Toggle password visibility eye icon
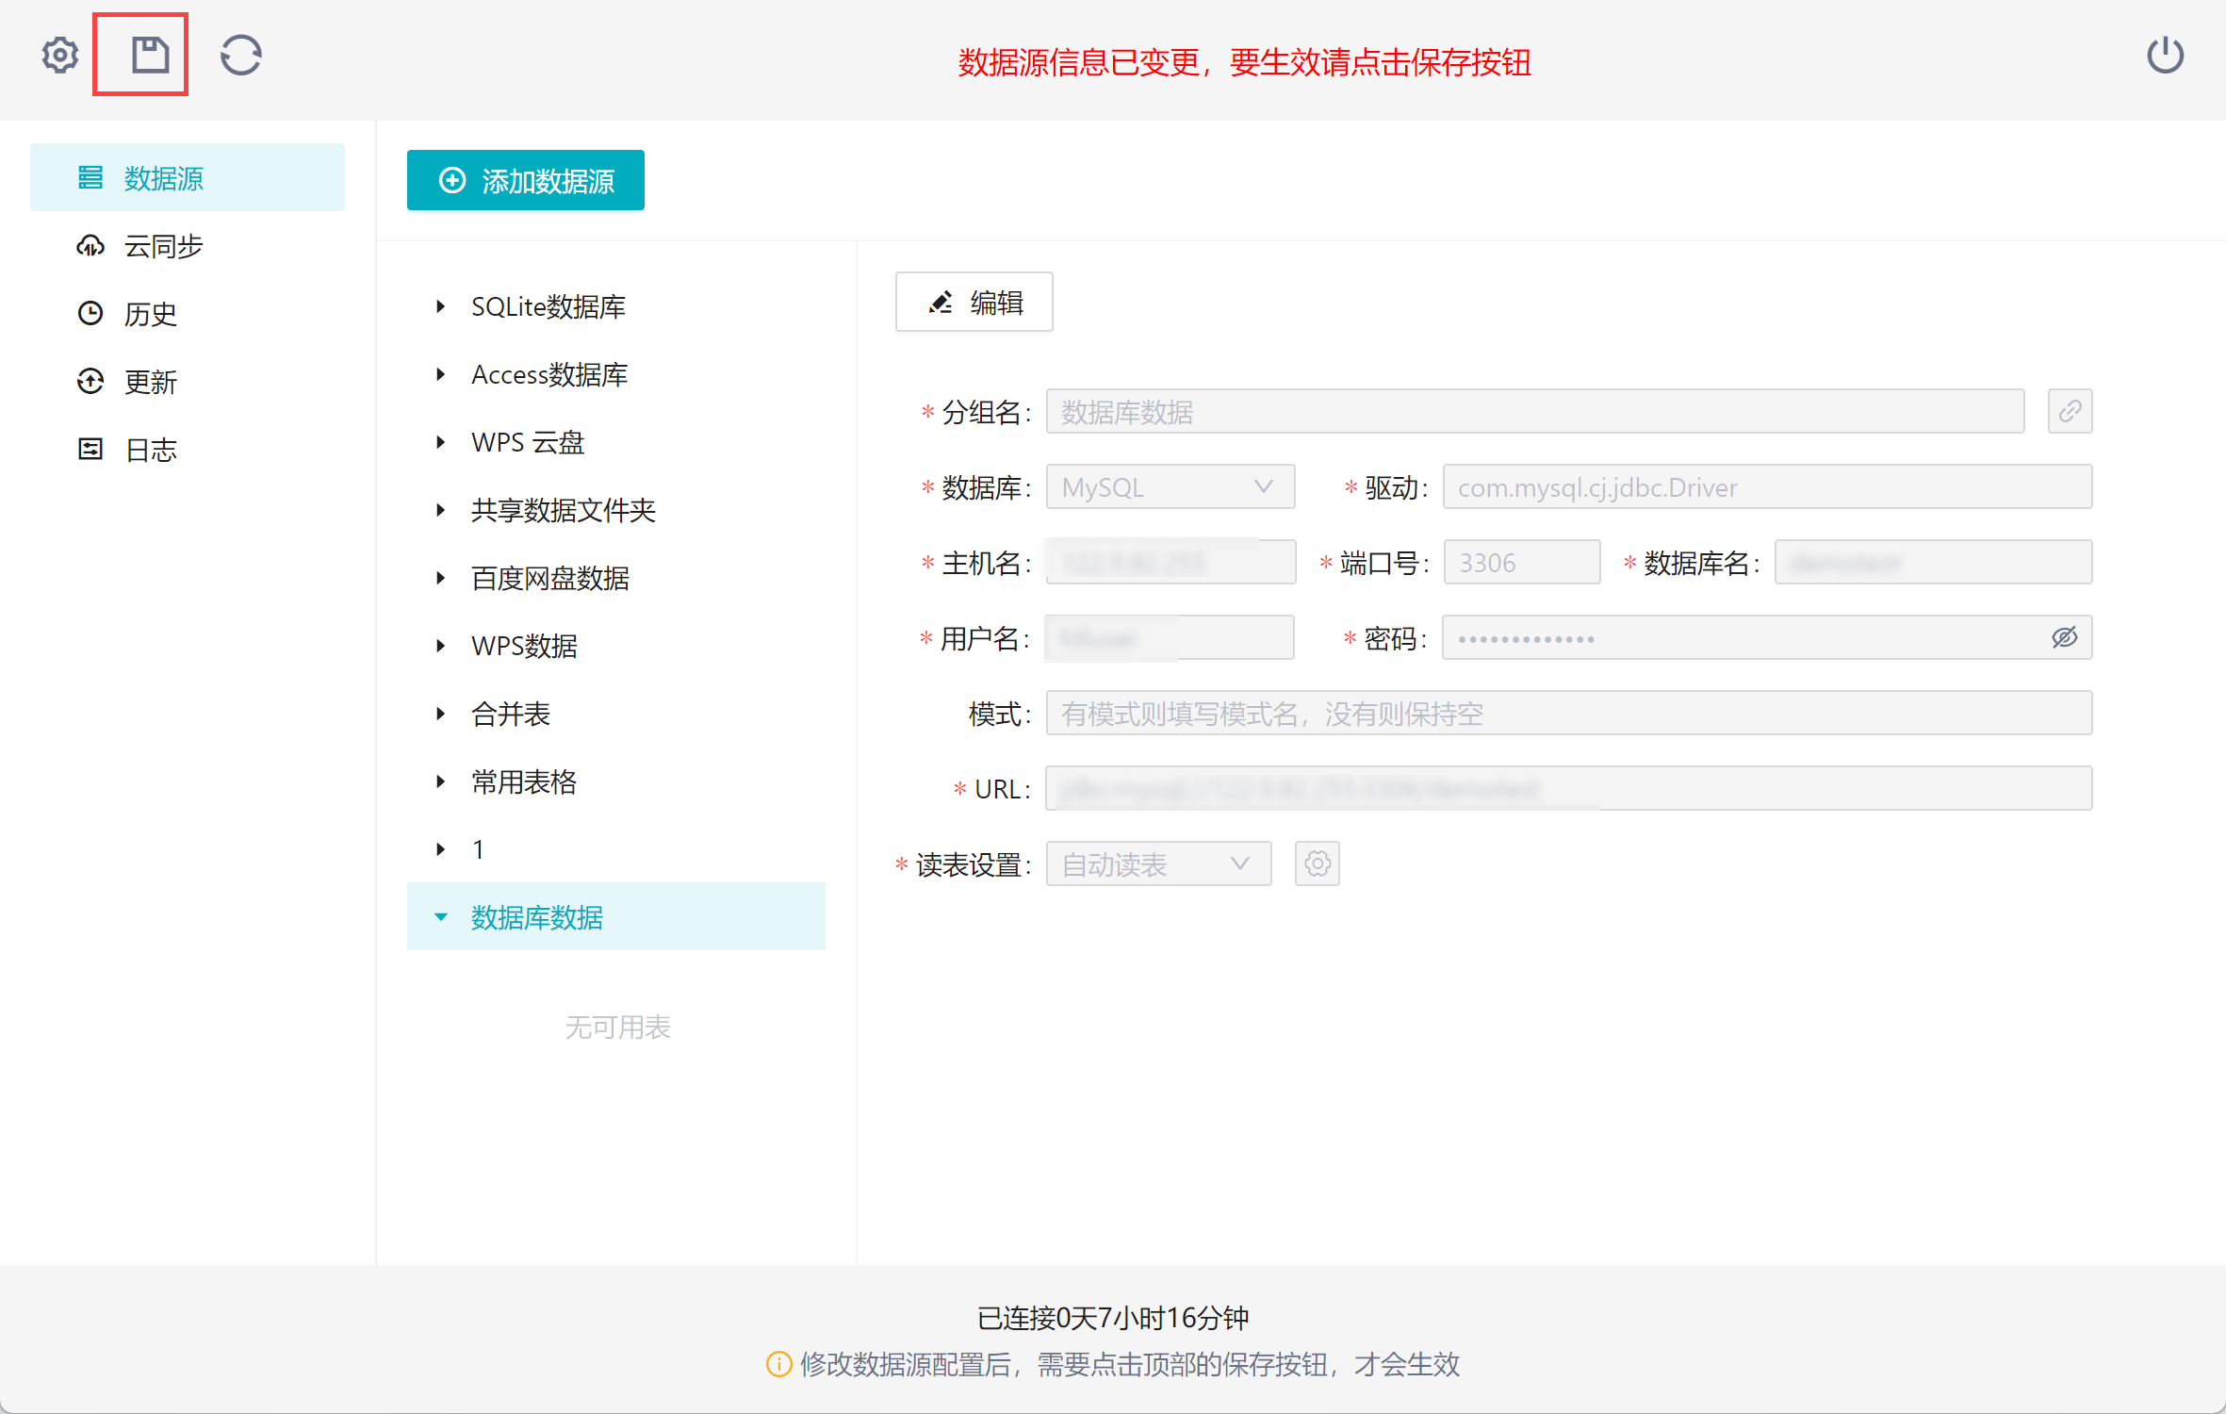 point(2065,637)
